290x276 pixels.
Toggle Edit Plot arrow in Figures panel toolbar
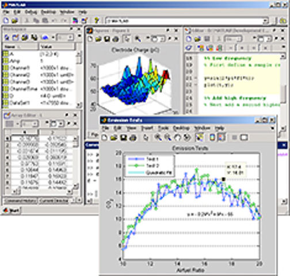coord(127,39)
